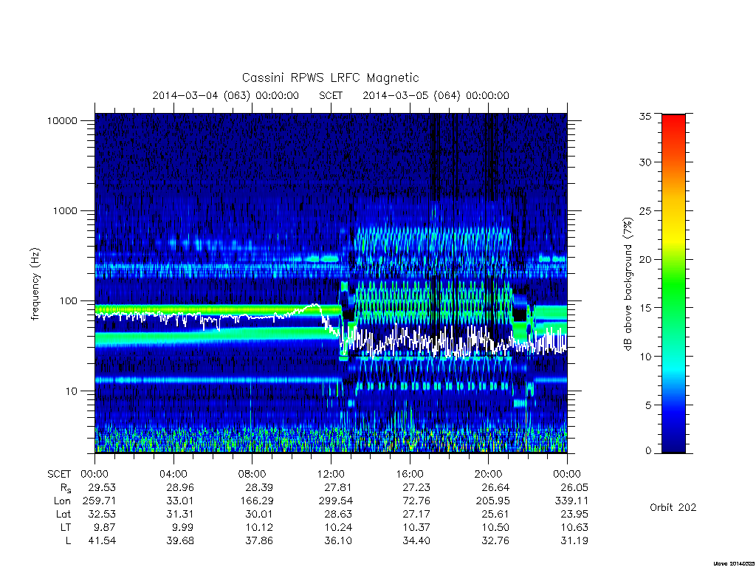Select the Rs value '29.53'
The width and height of the screenshot is (756, 567).
[102, 487]
